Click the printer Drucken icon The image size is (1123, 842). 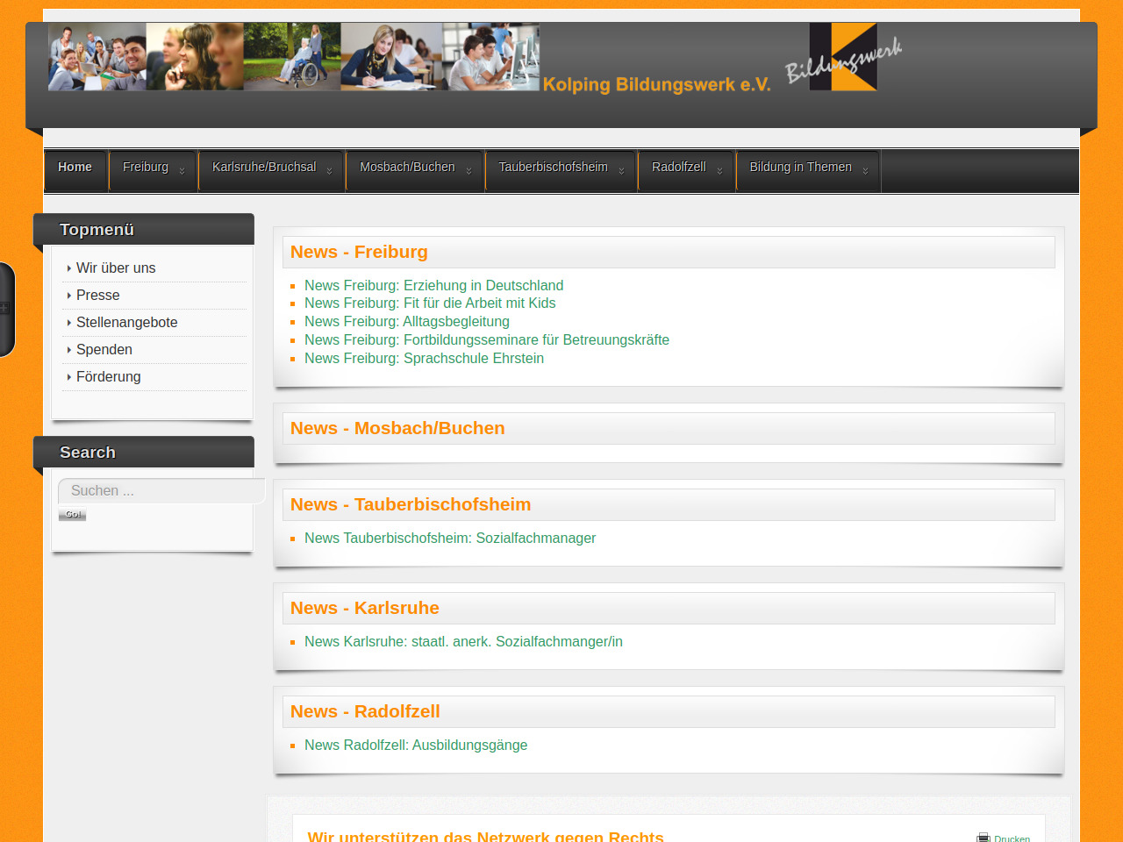coord(984,838)
